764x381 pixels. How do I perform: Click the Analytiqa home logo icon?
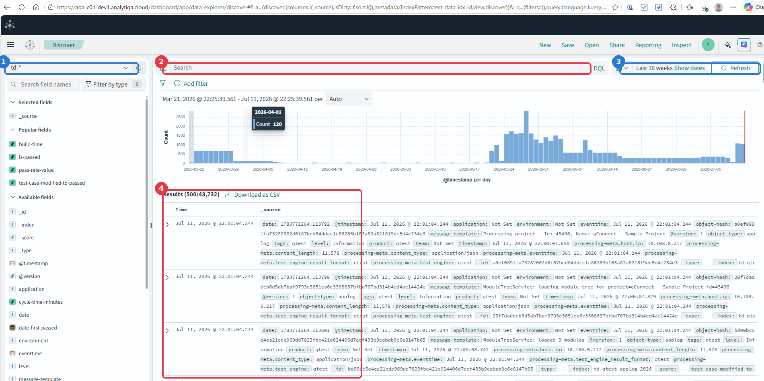pos(30,45)
